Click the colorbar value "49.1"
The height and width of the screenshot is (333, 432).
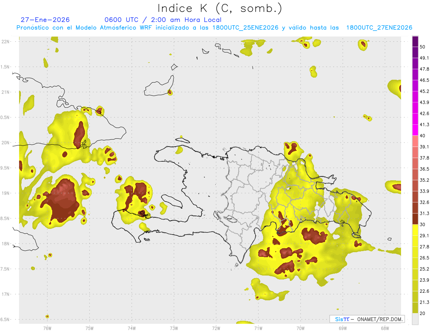click(424, 58)
